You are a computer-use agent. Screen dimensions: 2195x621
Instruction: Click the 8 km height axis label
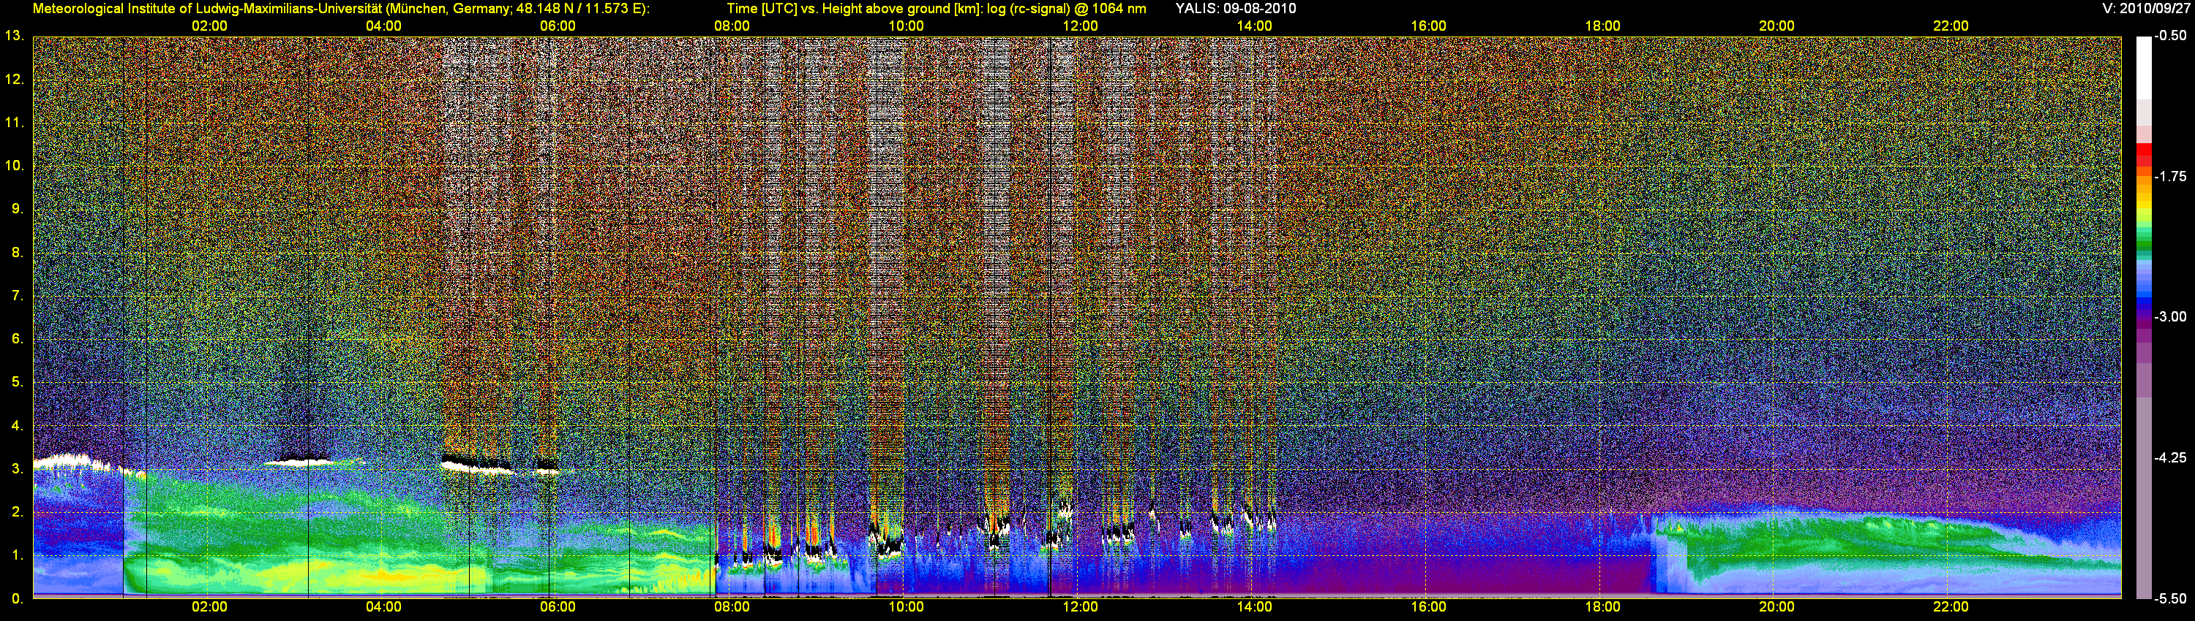tap(17, 253)
